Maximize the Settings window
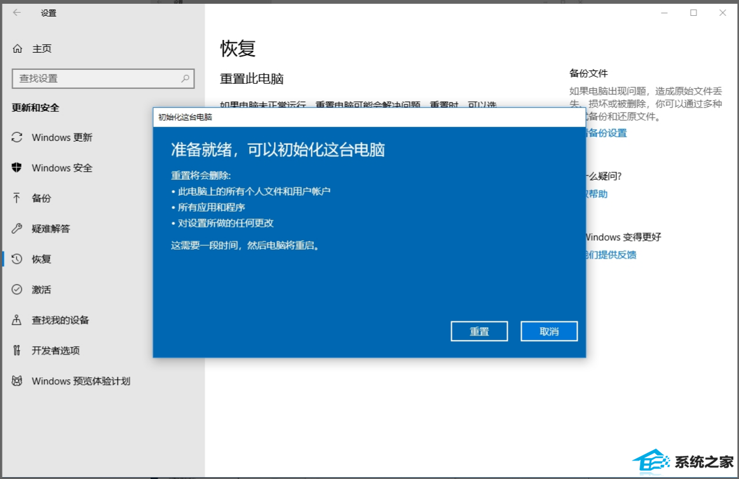 693,13
